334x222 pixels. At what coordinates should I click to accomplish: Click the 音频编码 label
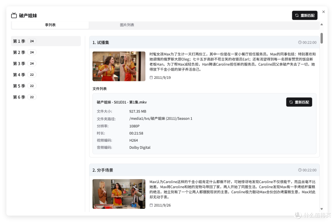pyautogui.click(x=105, y=147)
